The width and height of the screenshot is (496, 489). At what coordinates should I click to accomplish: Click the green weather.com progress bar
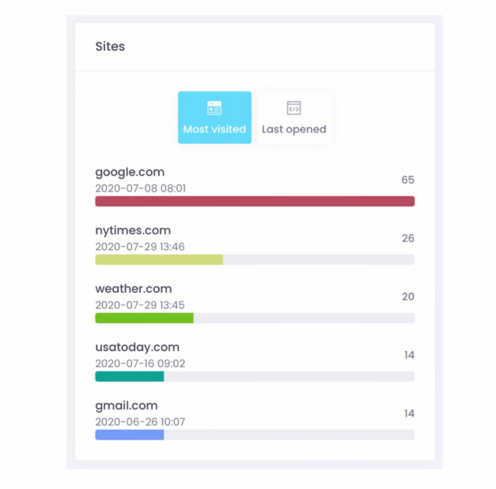144,318
